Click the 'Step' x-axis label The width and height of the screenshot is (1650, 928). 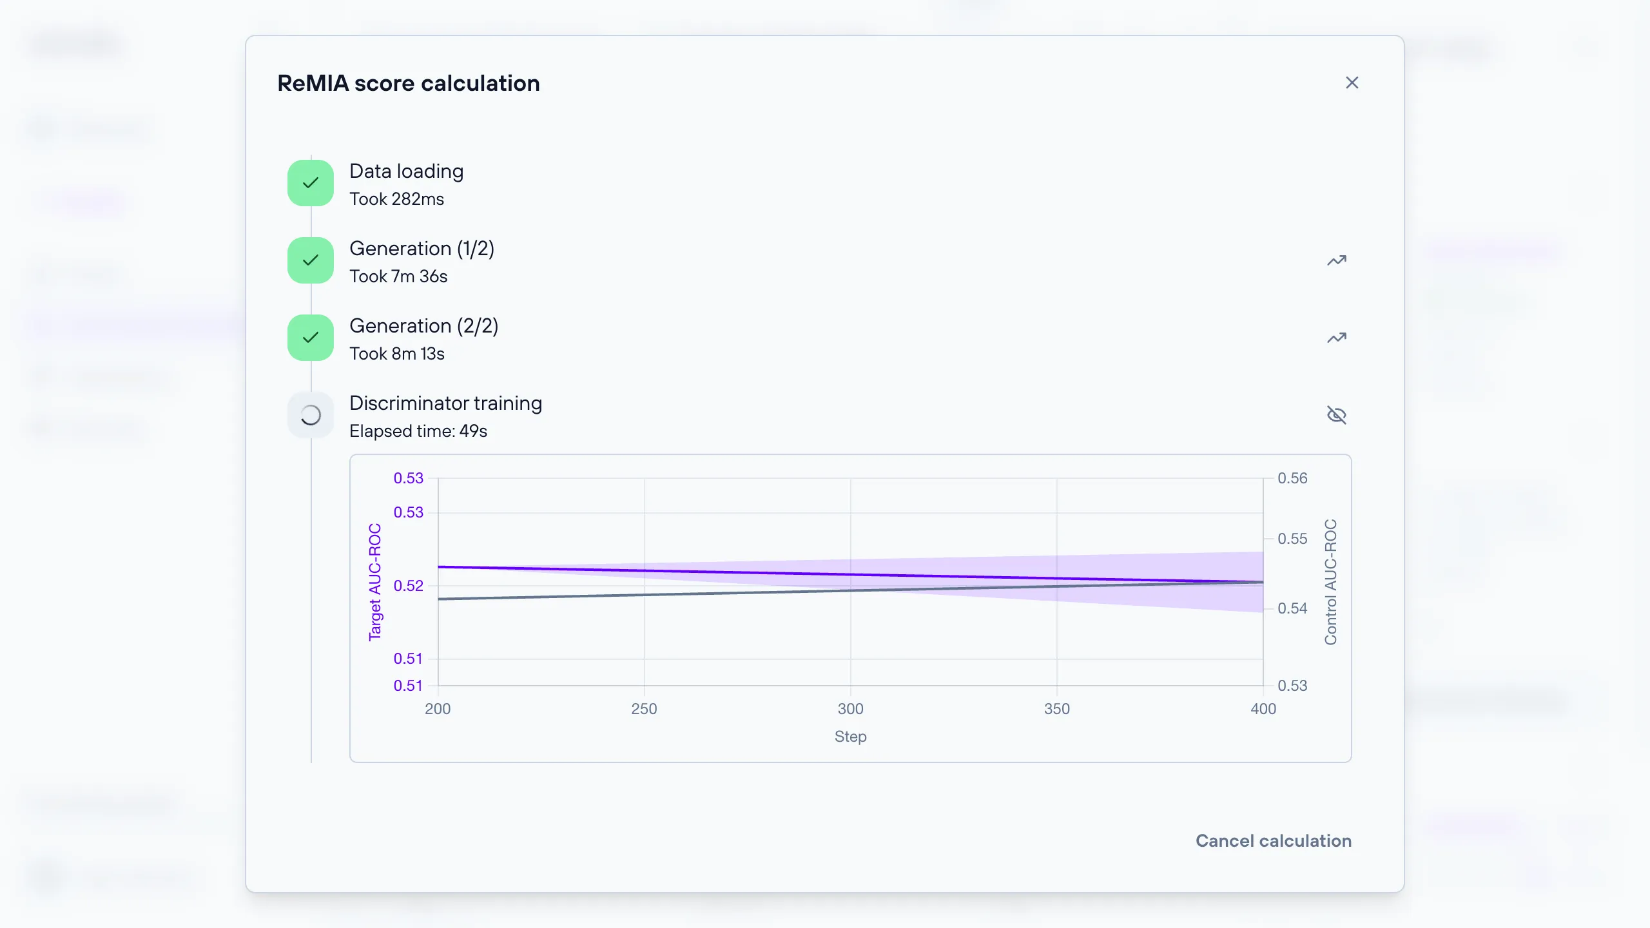click(850, 737)
